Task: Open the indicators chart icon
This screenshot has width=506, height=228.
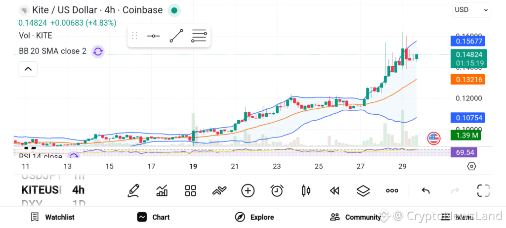Action: (x=162, y=190)
